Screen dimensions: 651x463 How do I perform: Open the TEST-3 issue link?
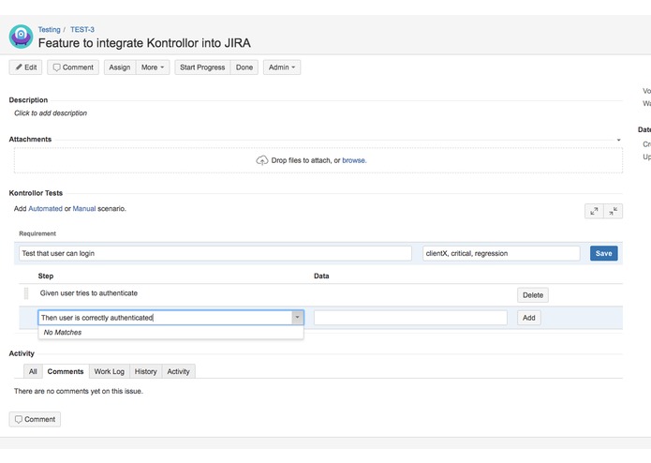pos(82,29)
